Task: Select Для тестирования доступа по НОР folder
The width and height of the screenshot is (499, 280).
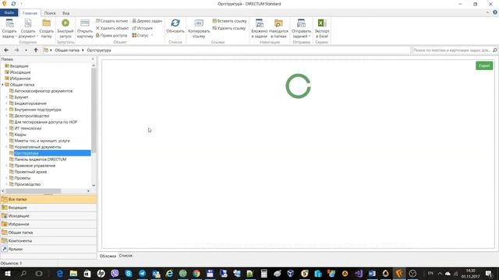Action: (x=45, y=122)
